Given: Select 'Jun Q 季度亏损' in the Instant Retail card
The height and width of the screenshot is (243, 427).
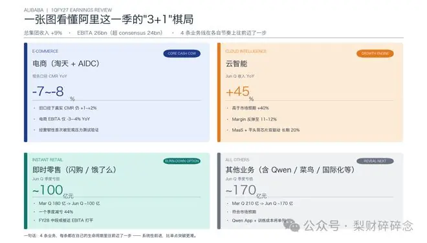Looking at the screenshot, I should 46,179.
